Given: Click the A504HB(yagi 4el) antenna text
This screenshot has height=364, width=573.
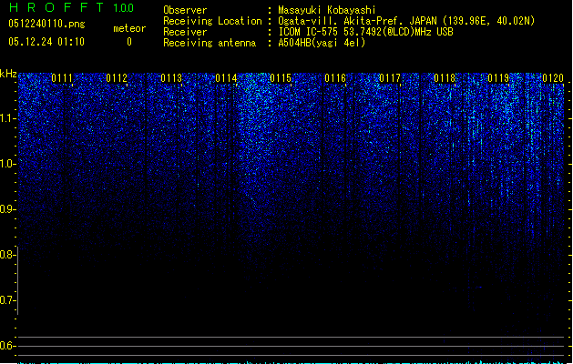Looking at the screenshot, I should point(322,43).
